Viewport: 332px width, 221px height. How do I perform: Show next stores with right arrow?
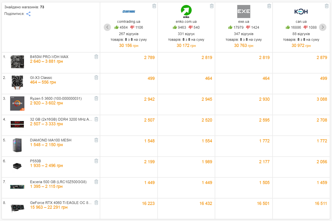point(322,27)
